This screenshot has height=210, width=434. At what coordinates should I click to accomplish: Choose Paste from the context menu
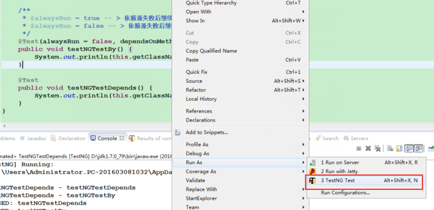240,60
